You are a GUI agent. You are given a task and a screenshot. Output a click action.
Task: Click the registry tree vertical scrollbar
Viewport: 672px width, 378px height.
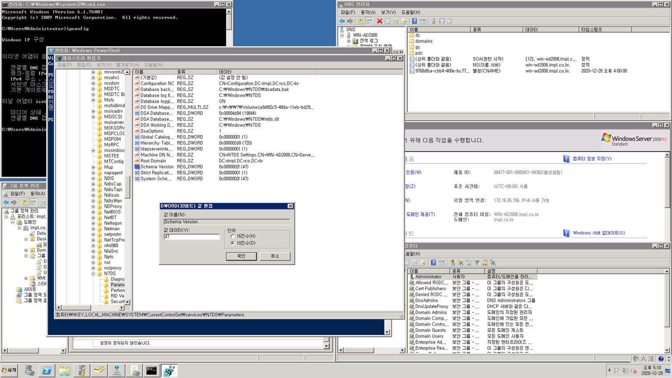click(x=127, y=188)
